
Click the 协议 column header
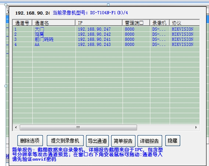184,23
